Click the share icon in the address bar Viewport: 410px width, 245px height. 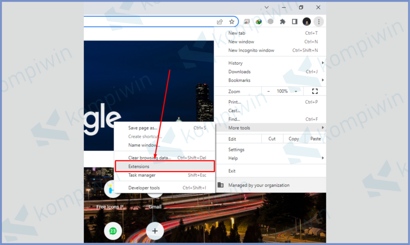[x=220, y=21]
